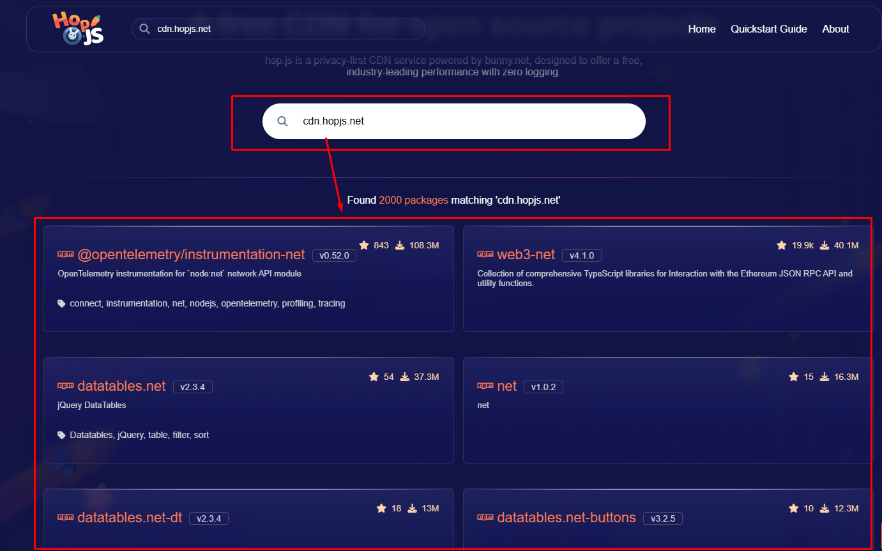Open the @opentelemetry/instrumentation-net package
Viewport: 882px width, 551px height.
pos(191,254)
